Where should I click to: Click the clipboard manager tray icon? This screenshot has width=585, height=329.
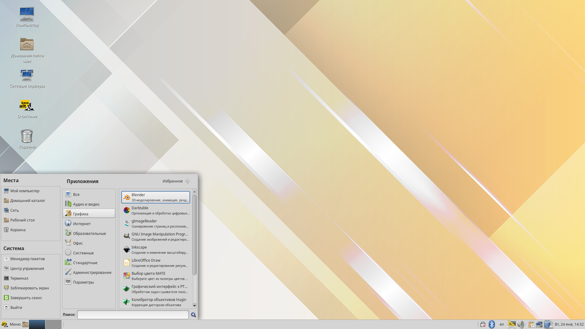point(531,324)
